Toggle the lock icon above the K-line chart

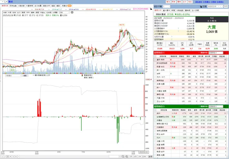(151, 9)
